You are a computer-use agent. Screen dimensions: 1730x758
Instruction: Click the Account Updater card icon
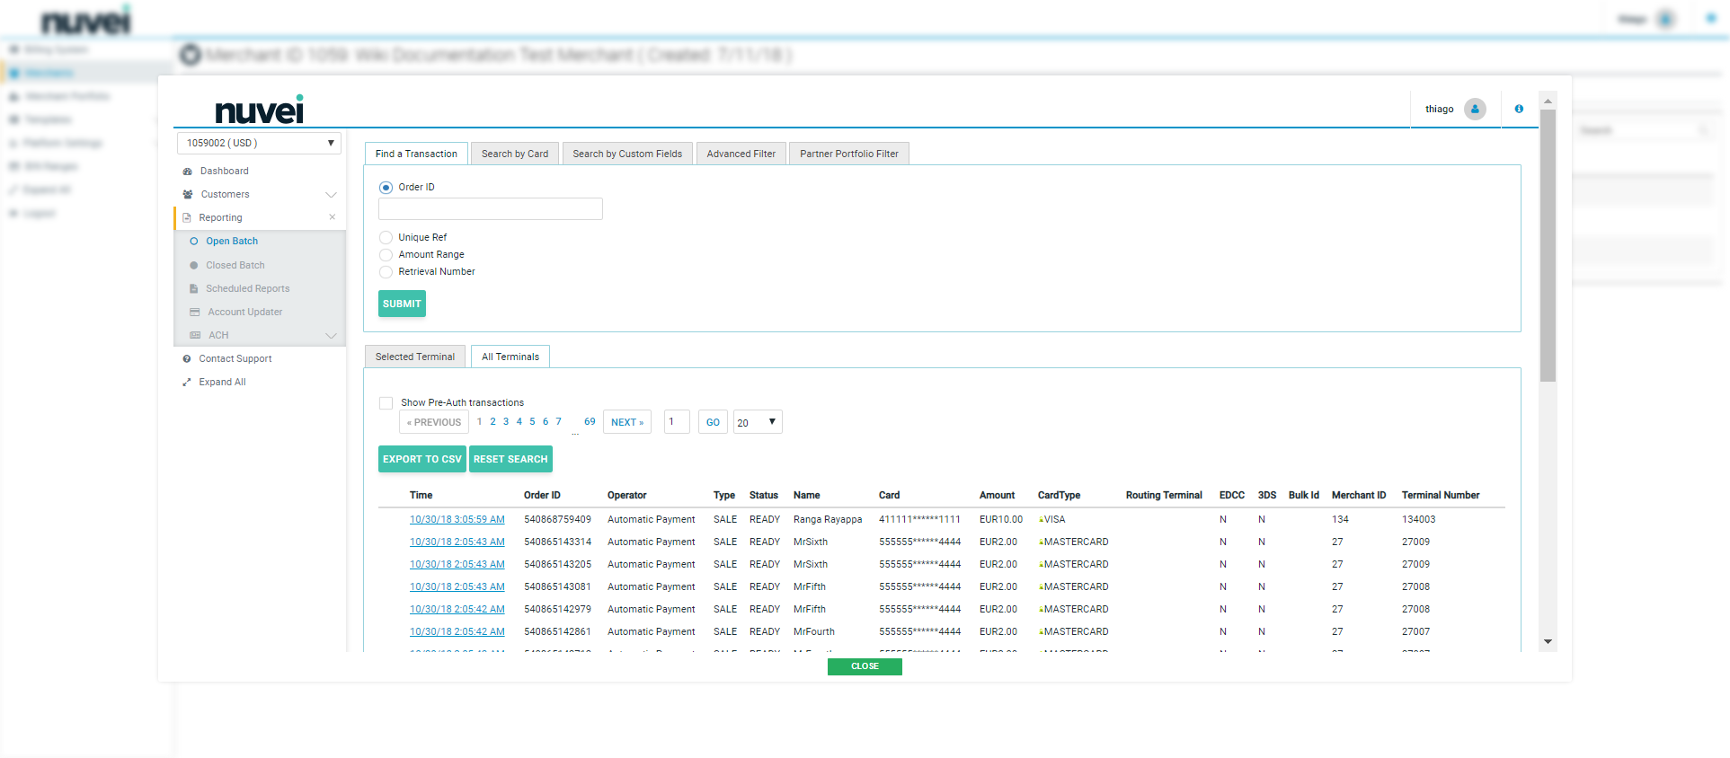point(194,313)
